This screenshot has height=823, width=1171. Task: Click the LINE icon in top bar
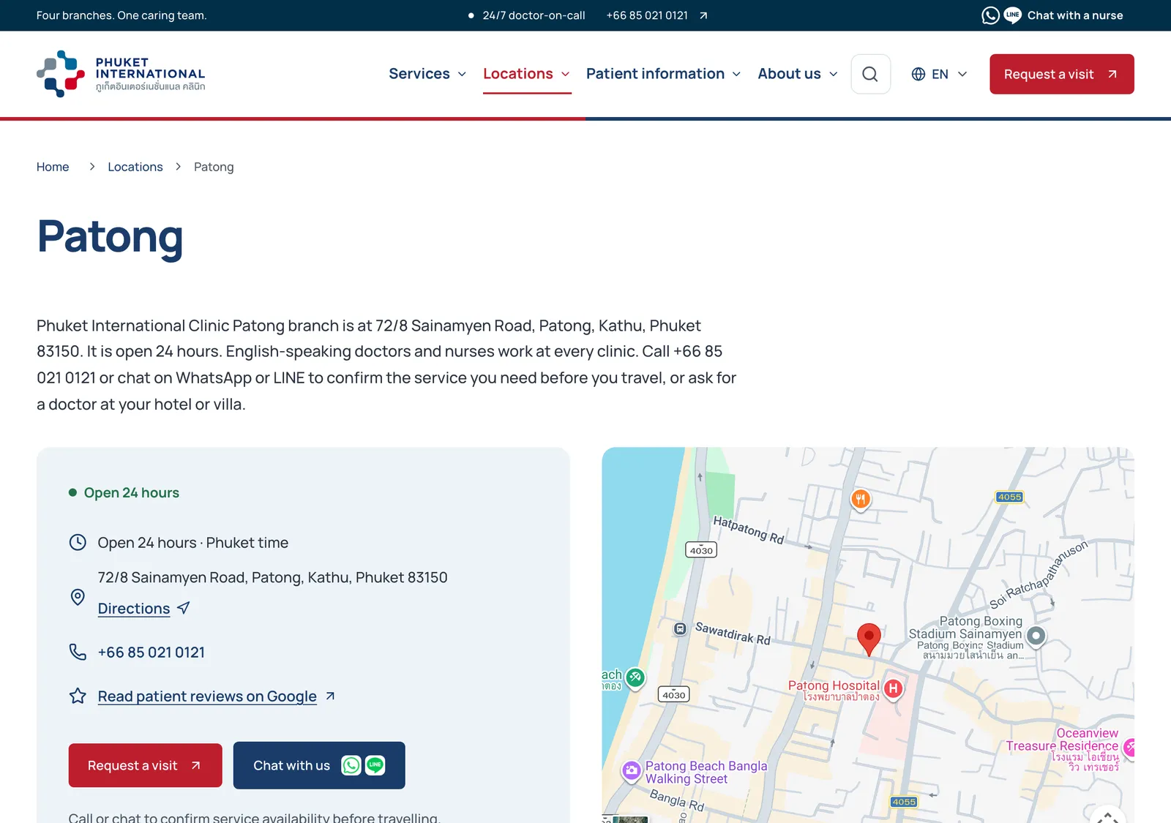click(x=1013, y=15)
